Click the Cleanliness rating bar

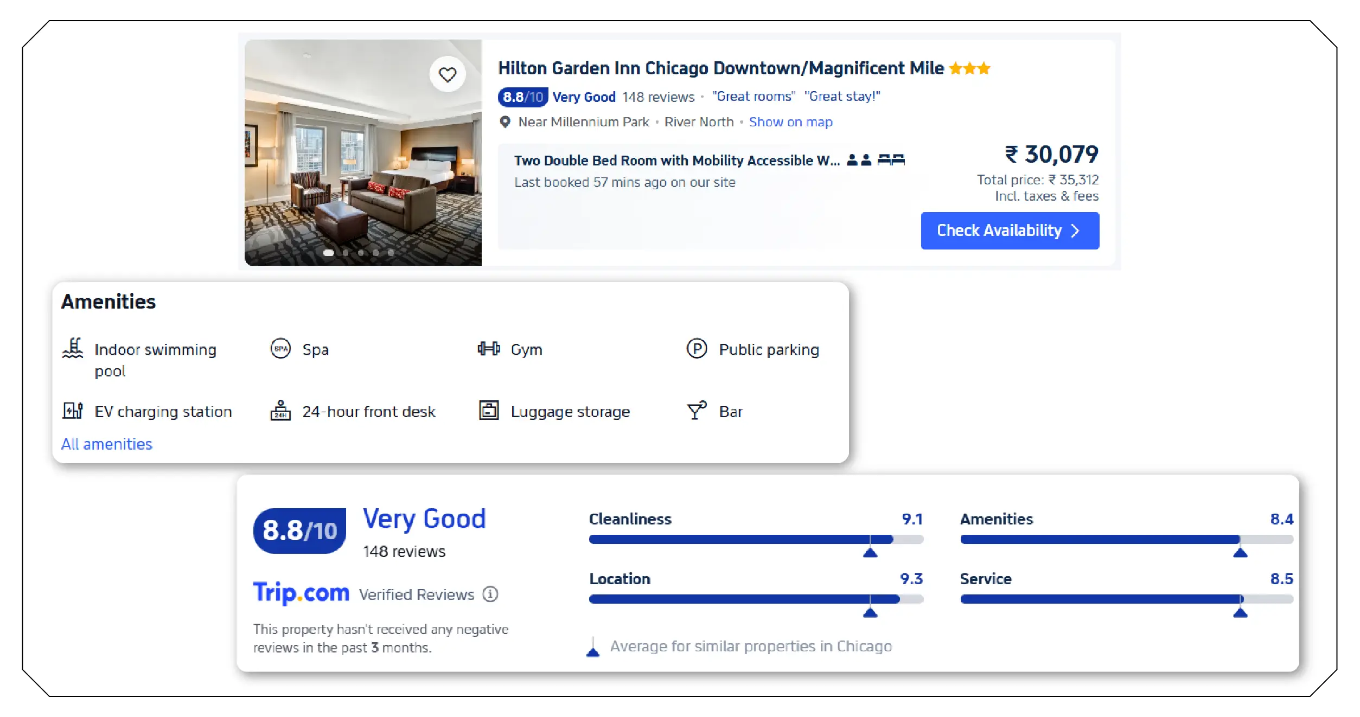[755, 539]
